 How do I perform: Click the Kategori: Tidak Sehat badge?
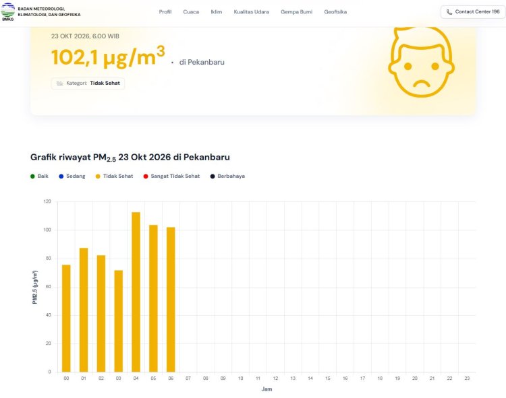tap(88, 84)
